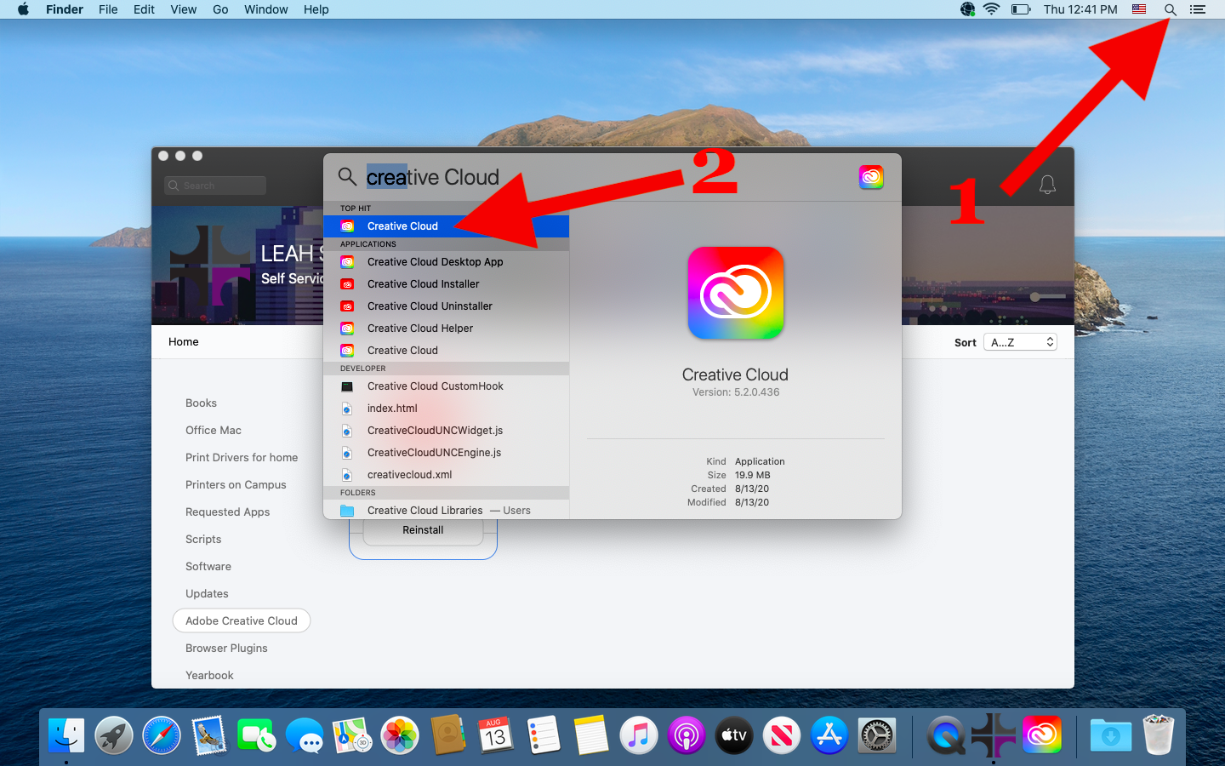Open Calendar showing 13 in Dock
The width and height of the screenshot is (1225, 766).
[495, 735]
